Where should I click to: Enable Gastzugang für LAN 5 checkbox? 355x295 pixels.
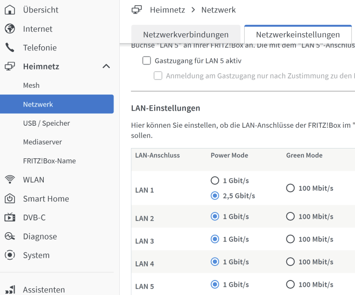[x=147, y=61]
